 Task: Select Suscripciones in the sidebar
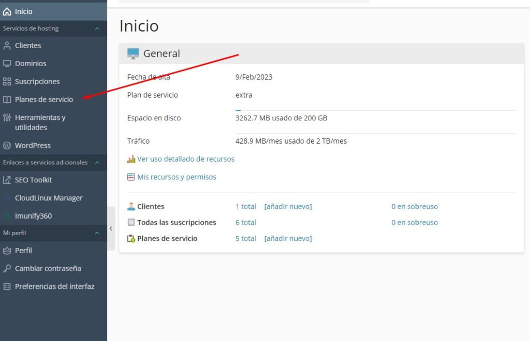pyautogui.click(x=53, y=82)
